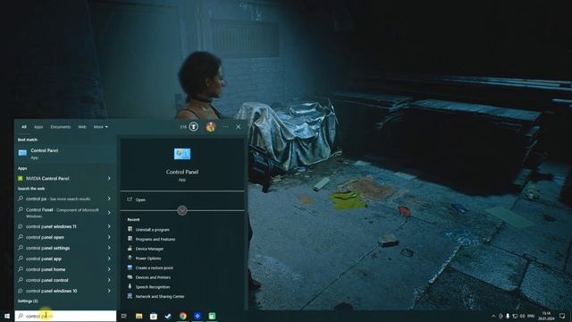Screen dimensions: 572x322
Task: Expand actions with the round chevron button
Action: [182, 210]
